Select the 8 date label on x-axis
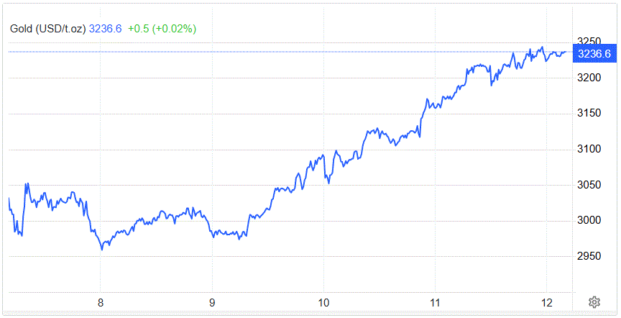This screenshot has height=318, width=621. 101,303
